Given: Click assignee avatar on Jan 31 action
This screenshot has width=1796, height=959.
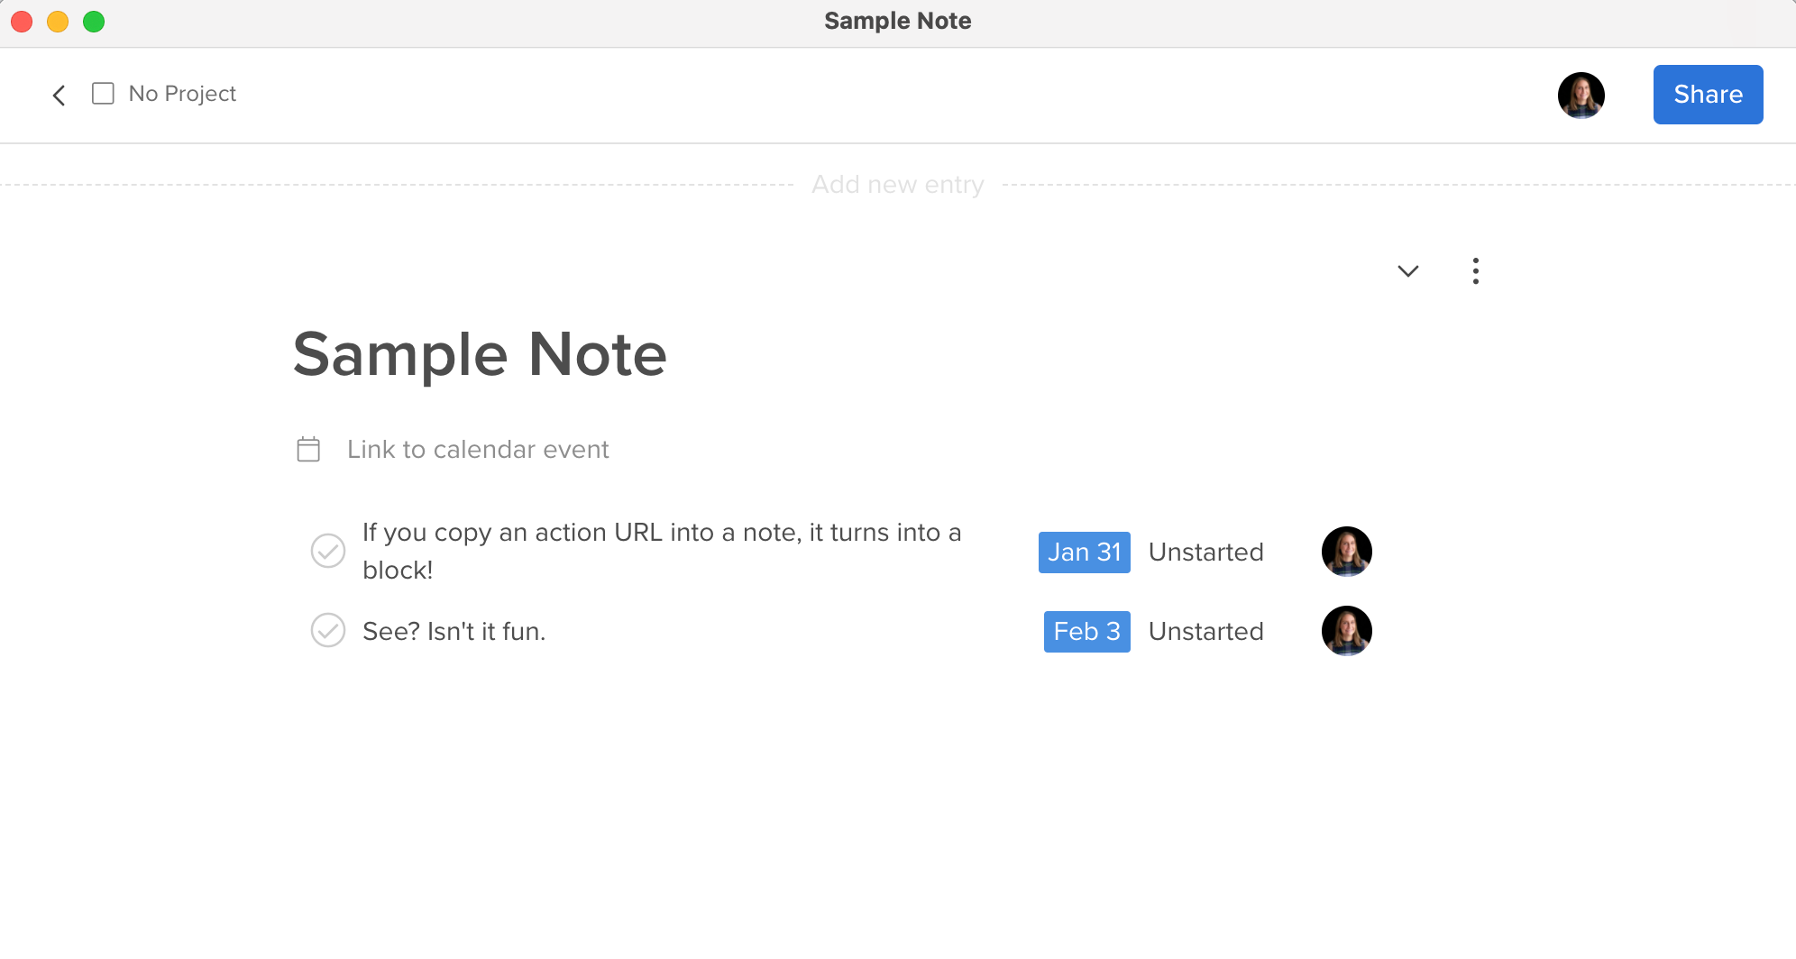Looking at the screenshot, I should point(1346,552).
